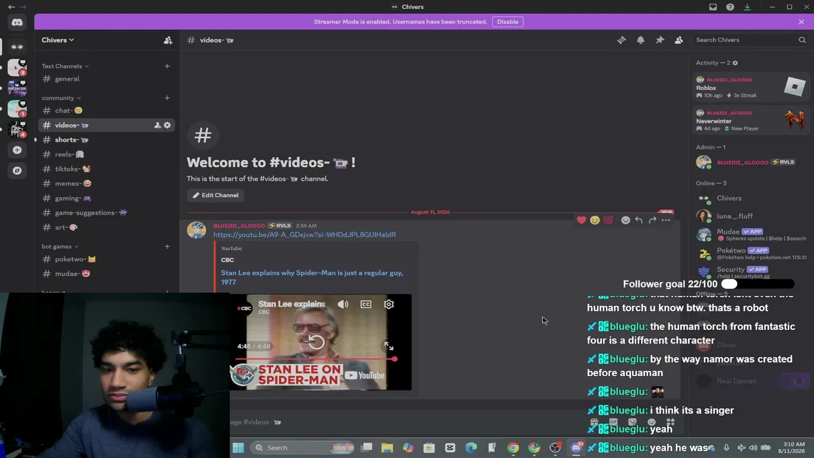
Task: Click the download update arrow icon
Action: point(747,7)
